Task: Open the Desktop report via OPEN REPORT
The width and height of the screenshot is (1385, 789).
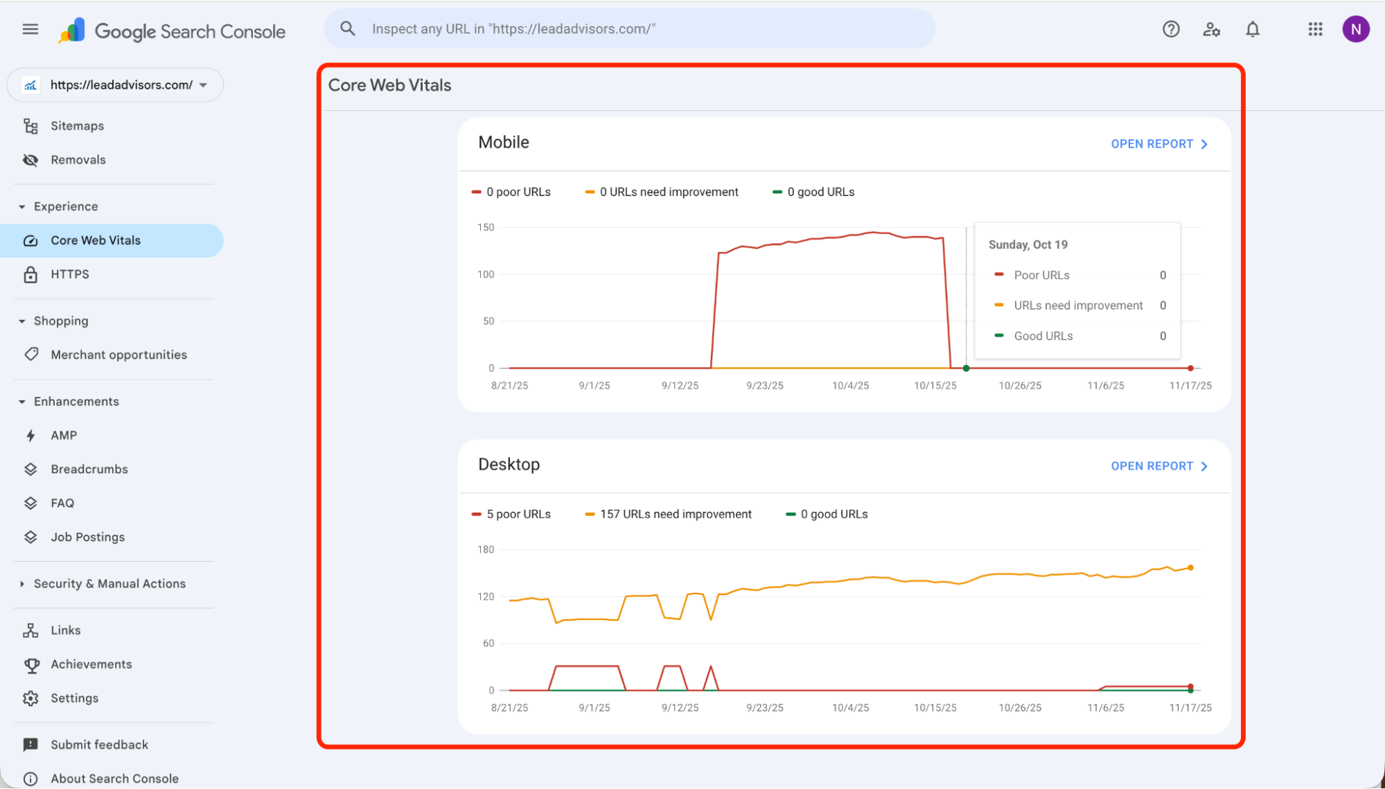Action: click(1159, 466)
